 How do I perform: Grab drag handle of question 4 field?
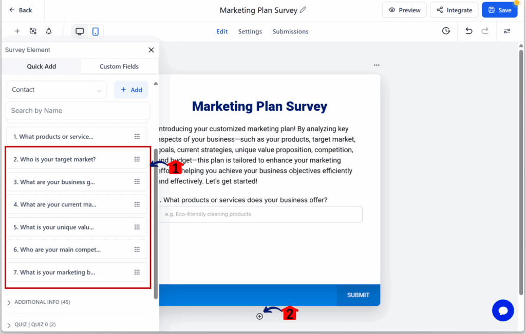coord(137,204)
